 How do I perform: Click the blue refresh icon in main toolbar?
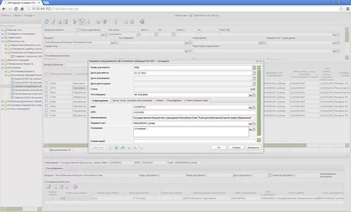(x=46, y=22)
